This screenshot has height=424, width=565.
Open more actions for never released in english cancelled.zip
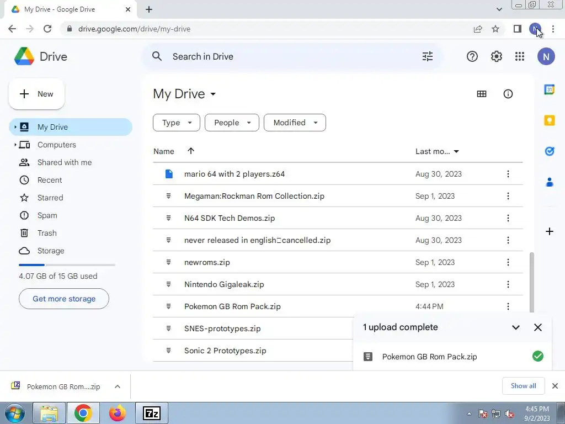(x=508, y=240)
